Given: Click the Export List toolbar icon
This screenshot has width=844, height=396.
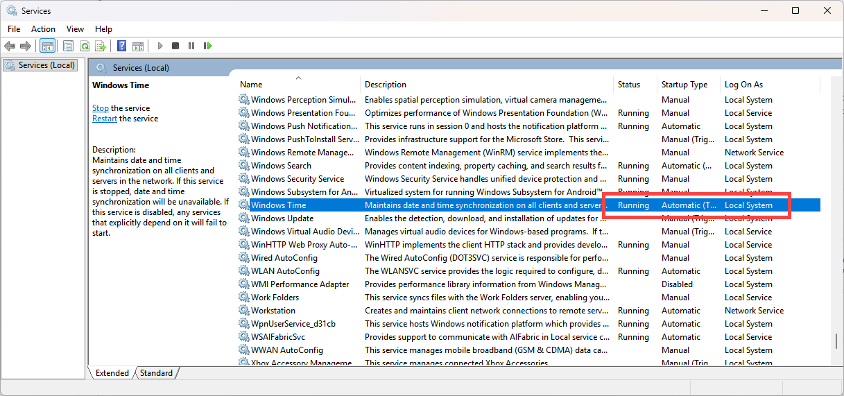Looking at the screenshot, I should [101, 46].
